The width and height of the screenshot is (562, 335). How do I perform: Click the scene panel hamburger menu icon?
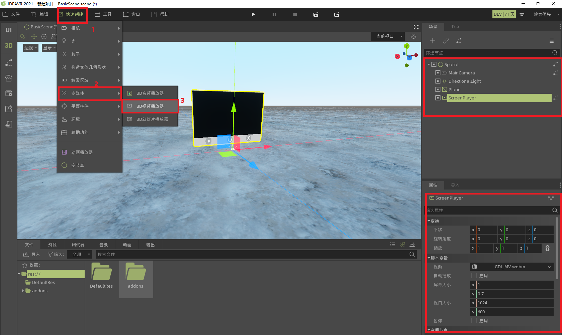pyautogui.click(x=551, y=41)
